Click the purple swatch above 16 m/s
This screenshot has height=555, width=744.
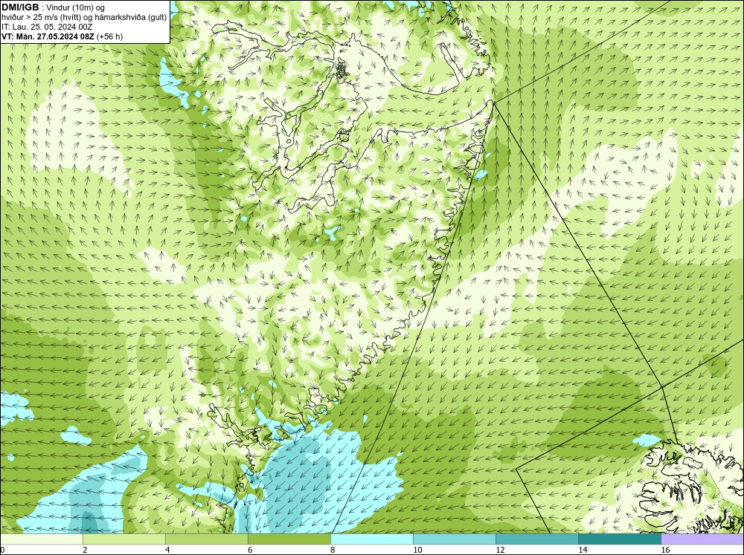(702, 539)
